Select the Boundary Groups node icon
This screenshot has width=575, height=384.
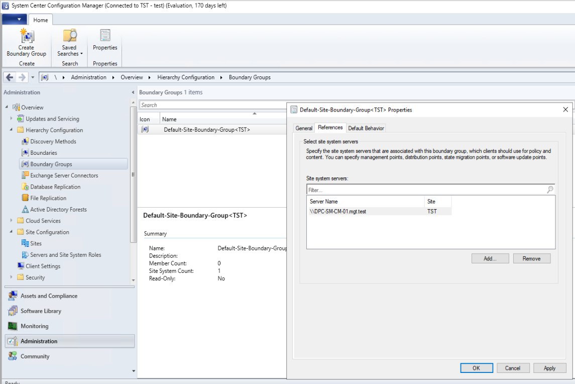pos(25,164)
